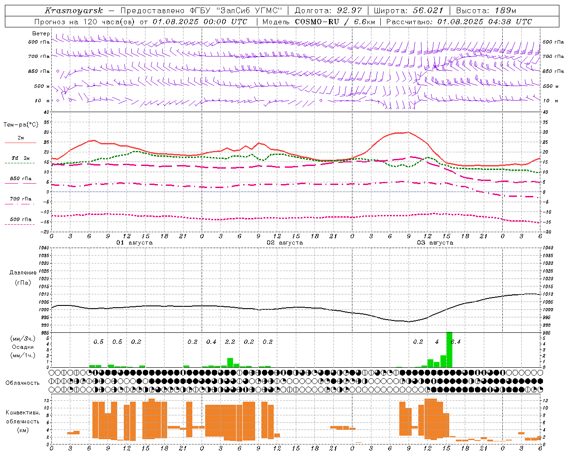Click the tallest green precipitation bar
The width and height of the screenshot is (566, 452).
pos(449,350)
